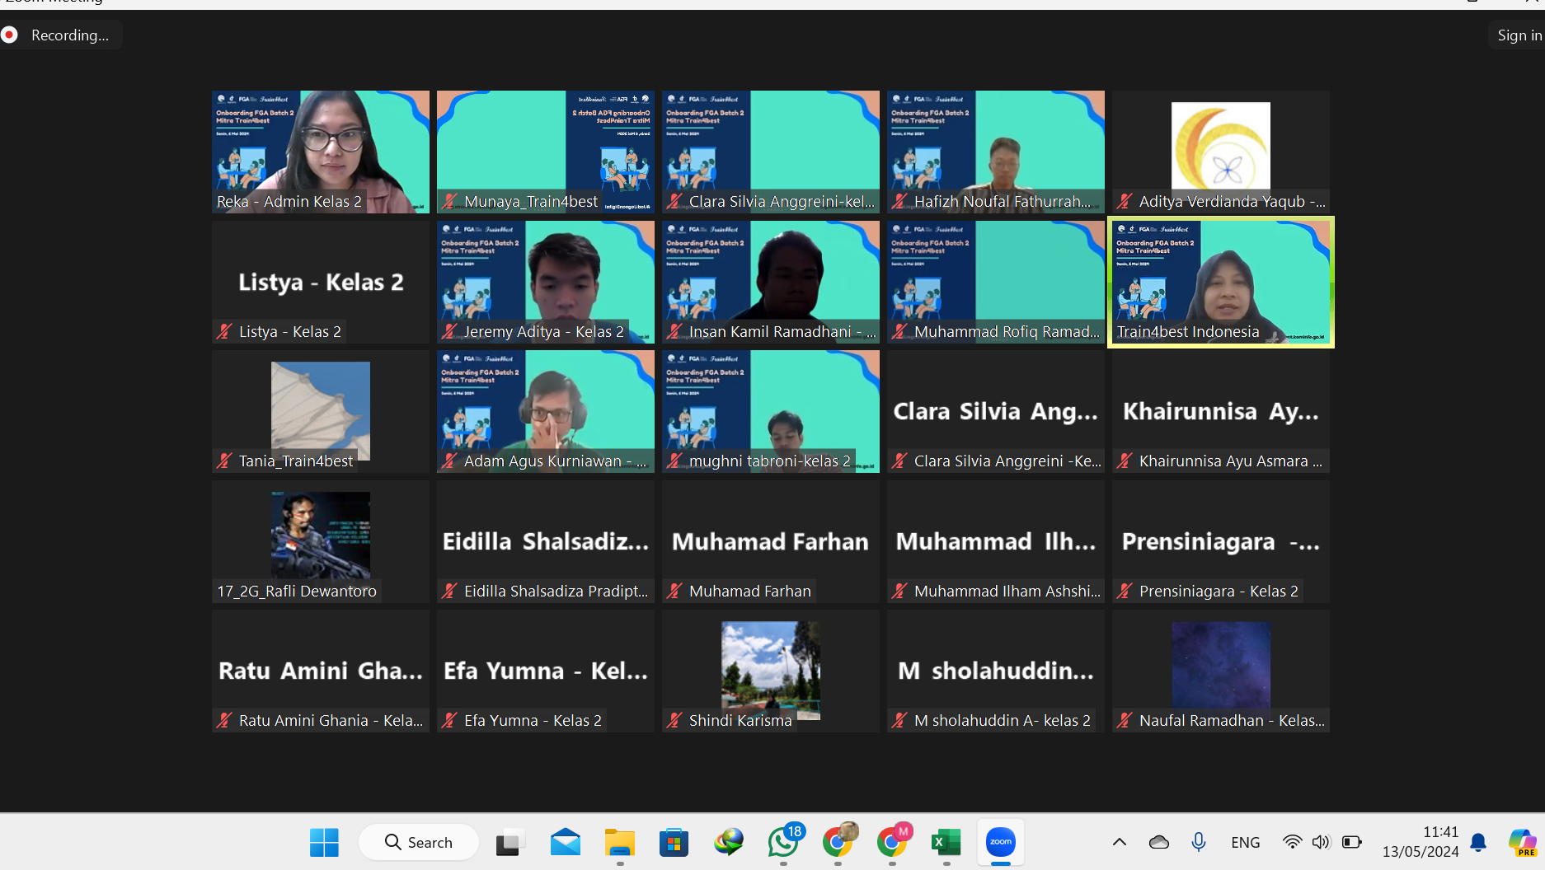Image resolution: width=1545 pixels, height=870 pixels.
Task: Click the Sign in button
Action: pyautogui.click(x=1519, y=35)
